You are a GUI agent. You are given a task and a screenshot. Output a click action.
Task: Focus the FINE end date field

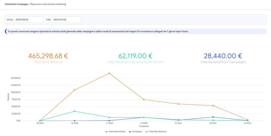tap(66, 20)
